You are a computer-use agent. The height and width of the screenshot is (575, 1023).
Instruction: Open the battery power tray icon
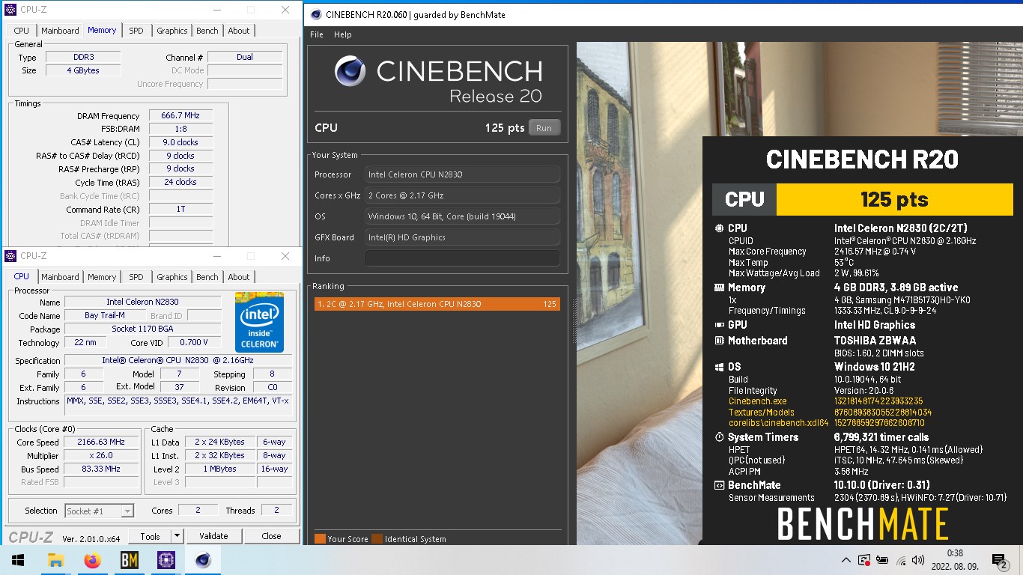pos(882,560)
